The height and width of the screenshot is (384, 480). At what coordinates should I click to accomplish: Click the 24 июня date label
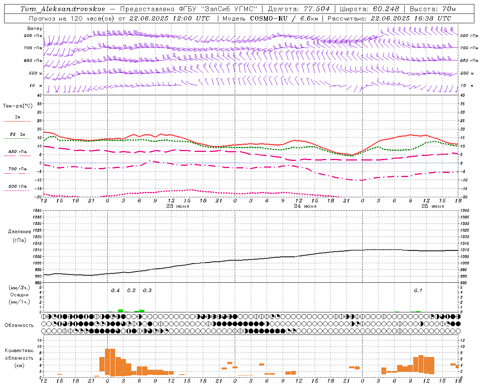[305, 206]
